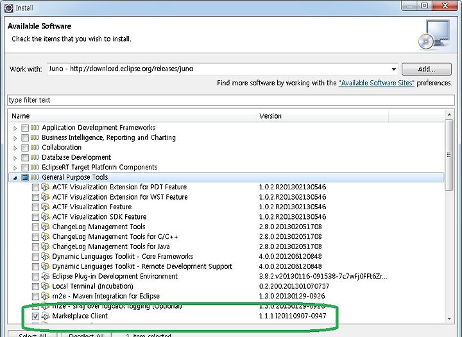
Task: Click feature icon beside ACTF Visualization Feature
Action: pyautogui.click(x=45, y=207)
